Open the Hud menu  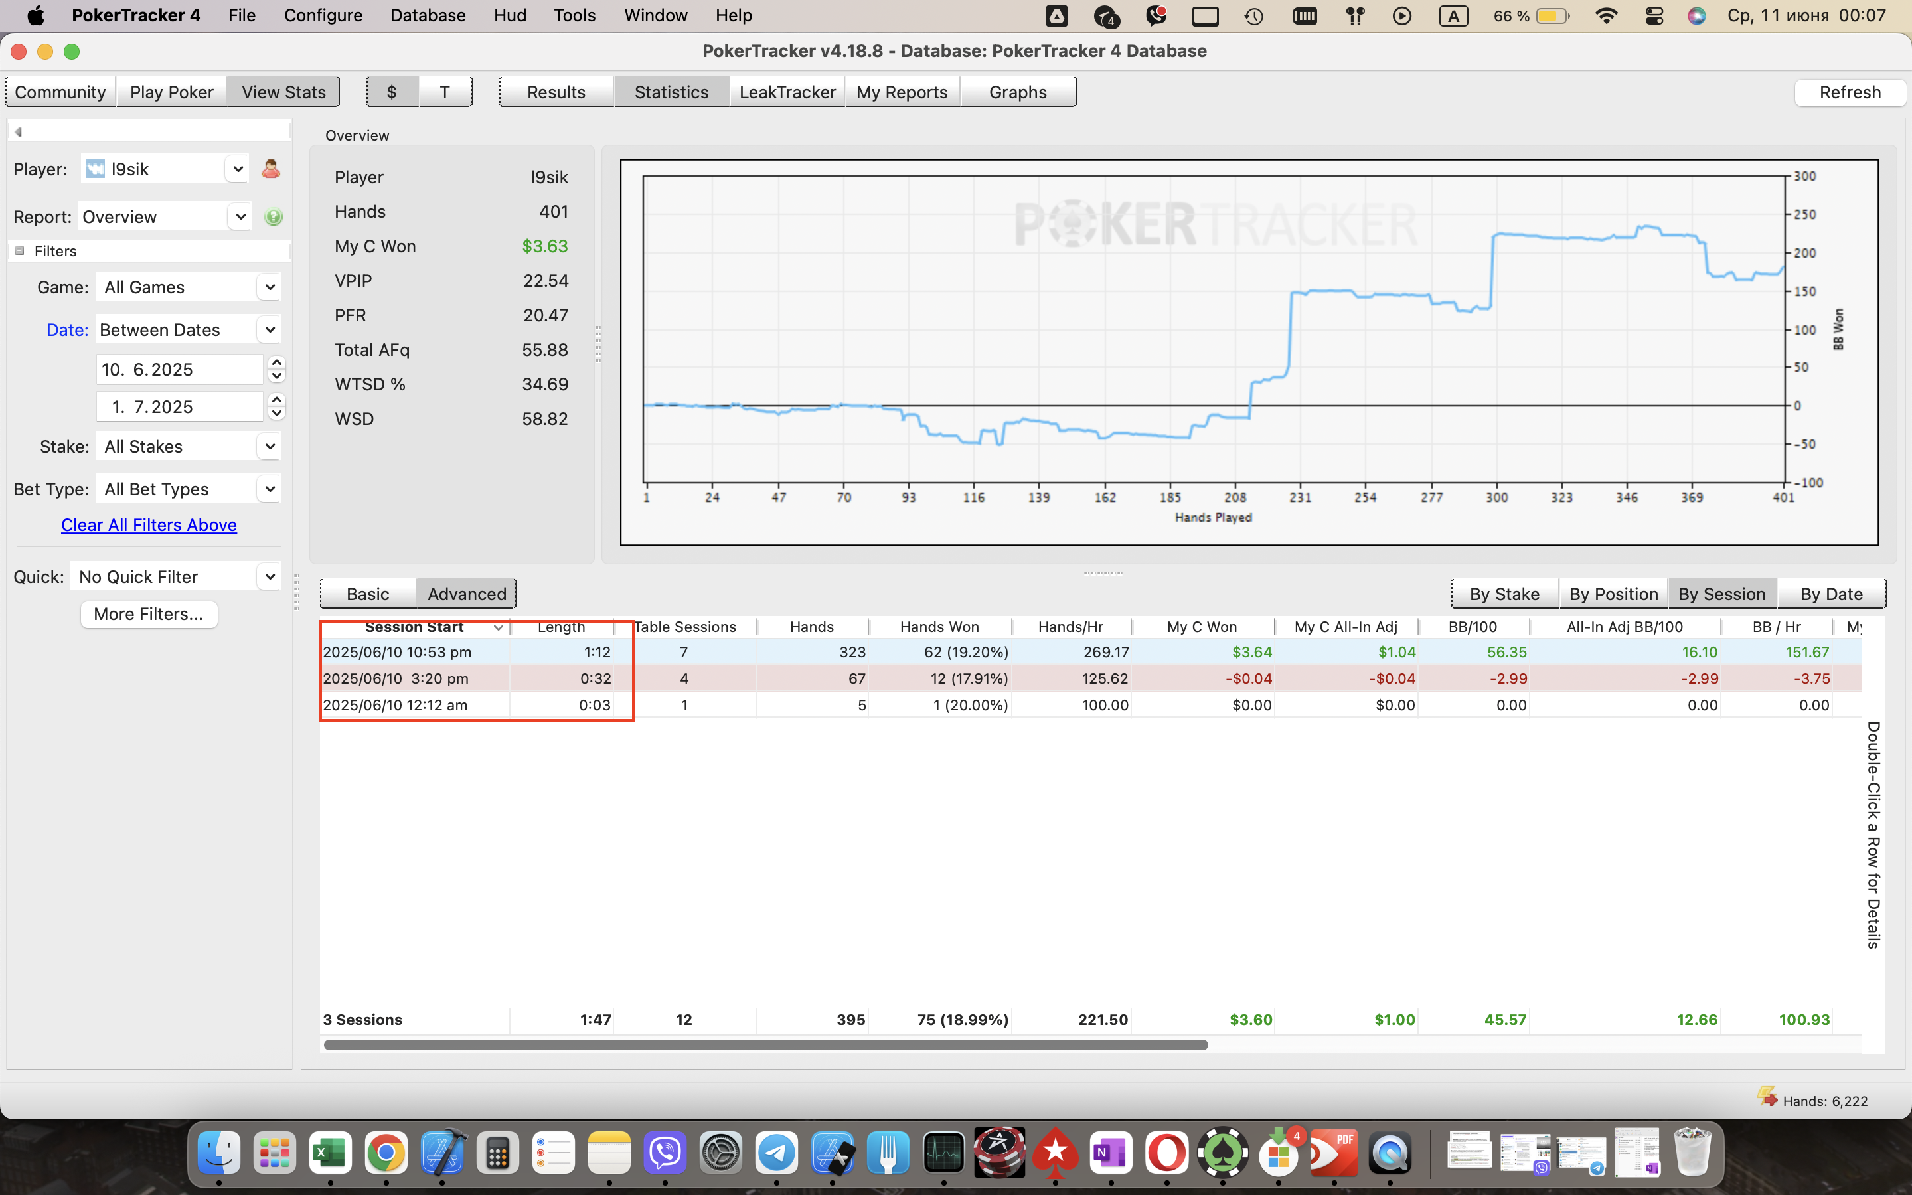510,15
